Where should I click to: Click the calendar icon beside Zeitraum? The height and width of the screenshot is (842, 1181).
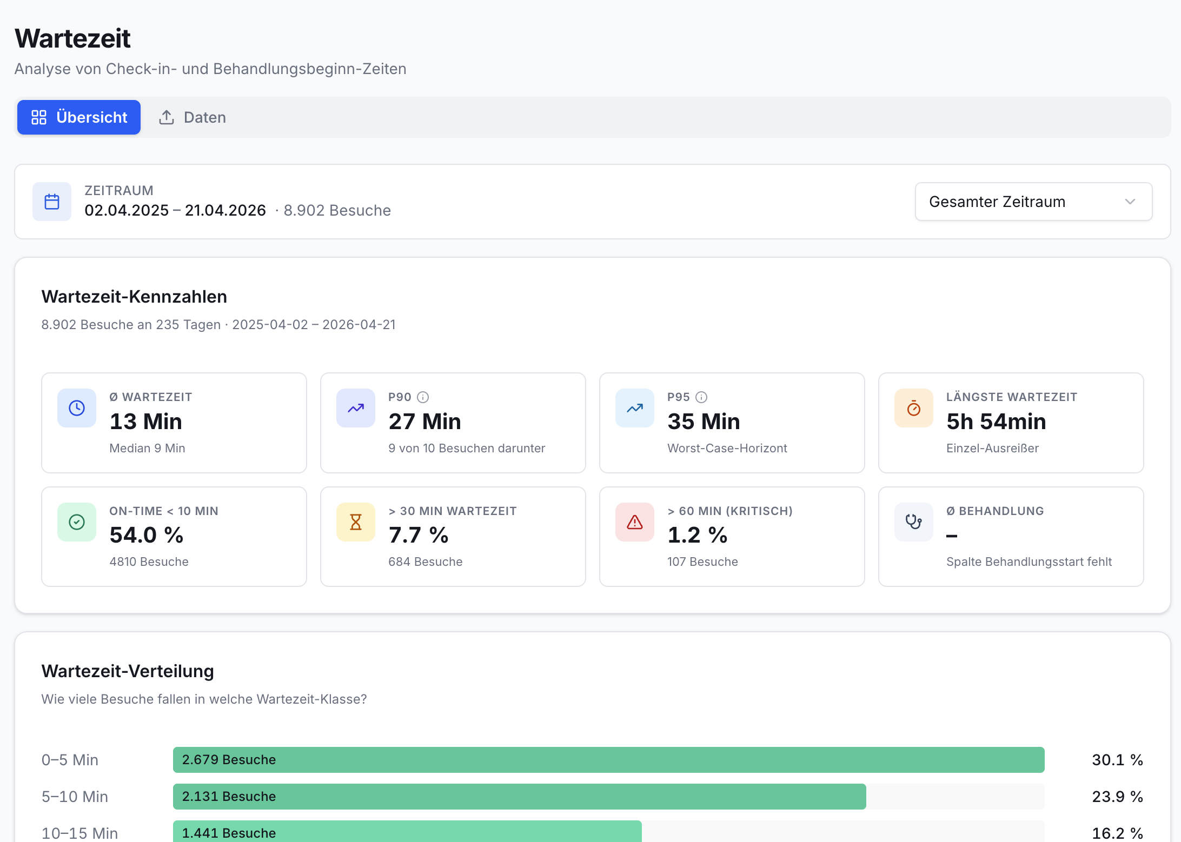point(52,202)
